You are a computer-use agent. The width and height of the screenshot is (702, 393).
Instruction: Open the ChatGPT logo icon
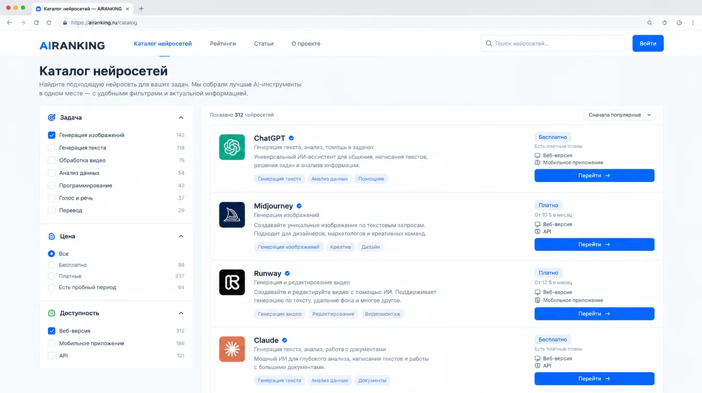click(232, 147)
